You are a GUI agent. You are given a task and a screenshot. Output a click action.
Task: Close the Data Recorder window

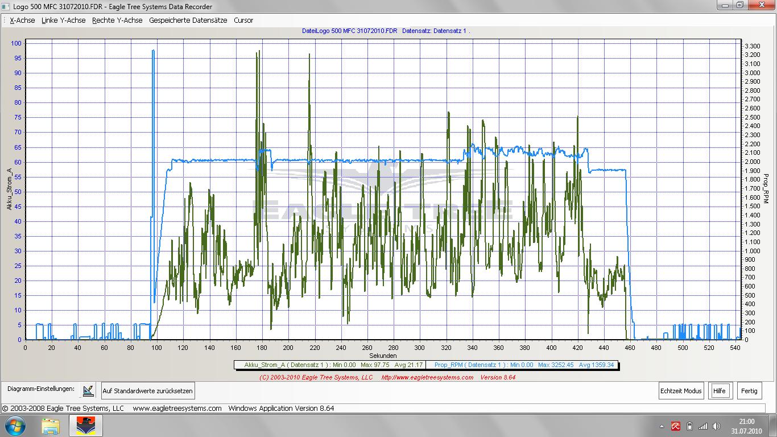tap(761, 5)
